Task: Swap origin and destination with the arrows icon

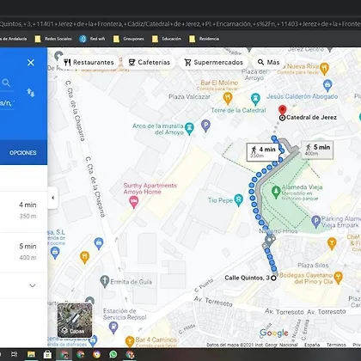Action: coord(31,93)
